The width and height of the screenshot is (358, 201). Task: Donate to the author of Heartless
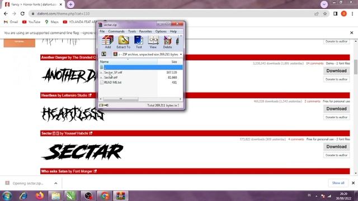coord(336,117)
